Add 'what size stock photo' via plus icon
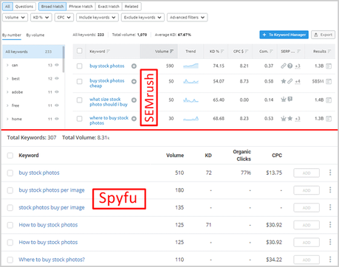The width and height of the screenshot is (339, 267). point(134,100)
